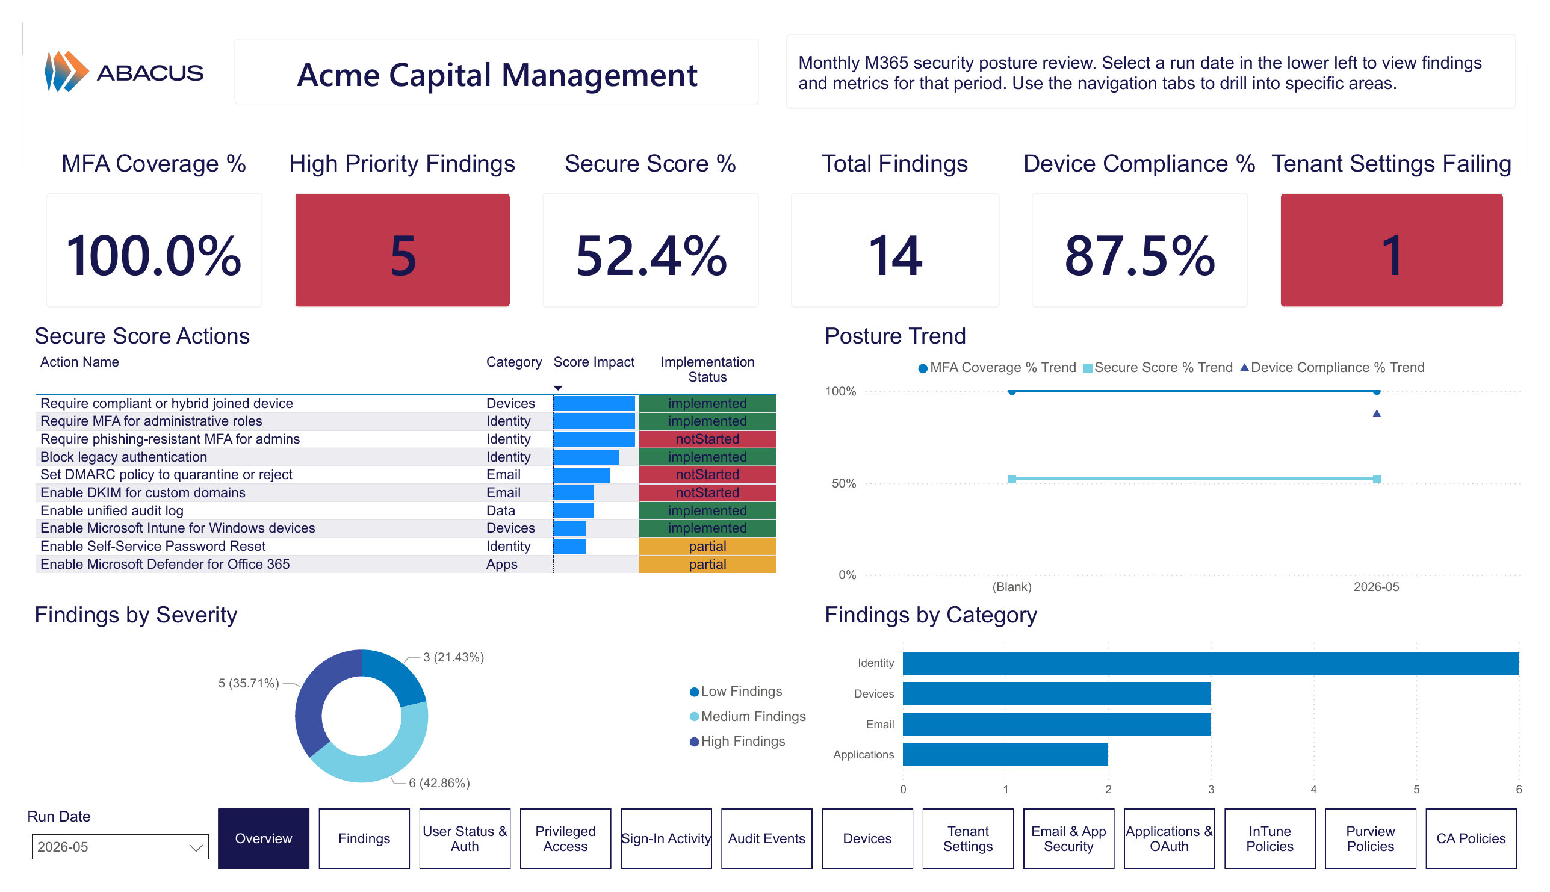The height and width of the screenshot is (892, 1550).
Task: Click the Score Impact sort arrow
Action: coord(557,388)
